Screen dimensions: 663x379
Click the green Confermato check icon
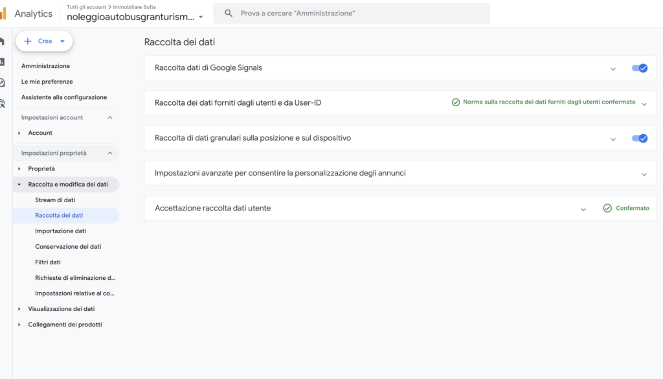point(607,209)
